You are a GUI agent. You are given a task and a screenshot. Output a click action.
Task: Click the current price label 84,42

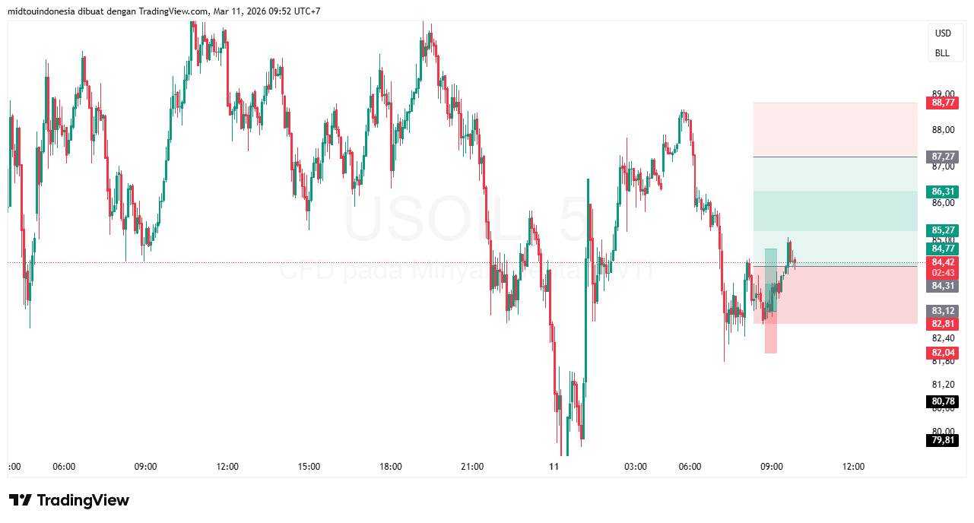point(943,262)
